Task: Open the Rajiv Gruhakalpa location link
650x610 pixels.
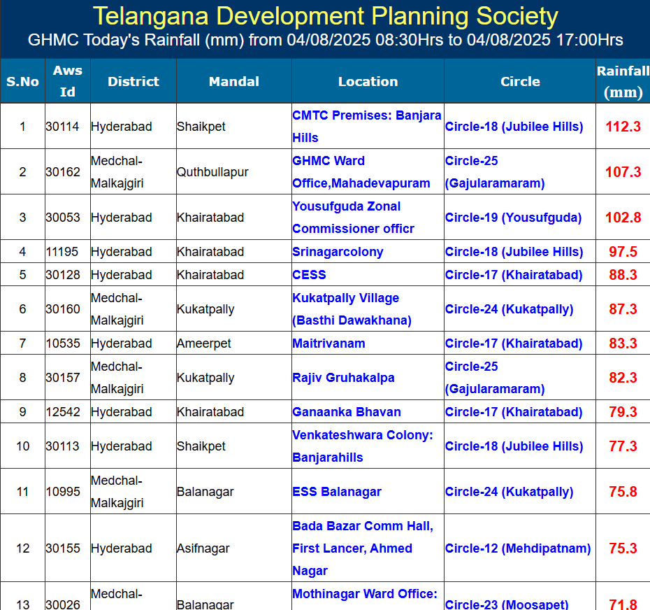Action: pos(343,378)
